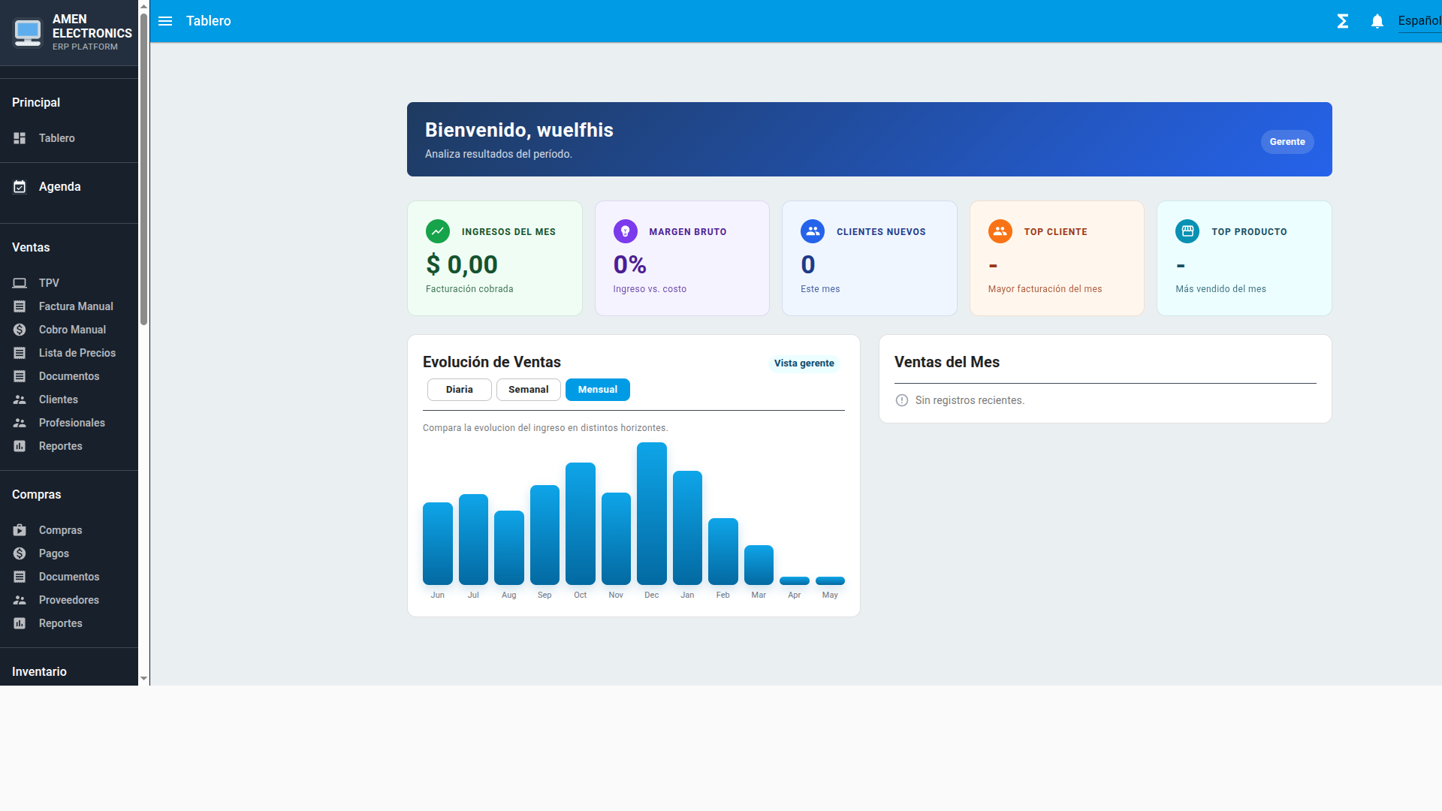1442x811 pixels.
Task: Click the Clientes people icon
Action: 20,399
